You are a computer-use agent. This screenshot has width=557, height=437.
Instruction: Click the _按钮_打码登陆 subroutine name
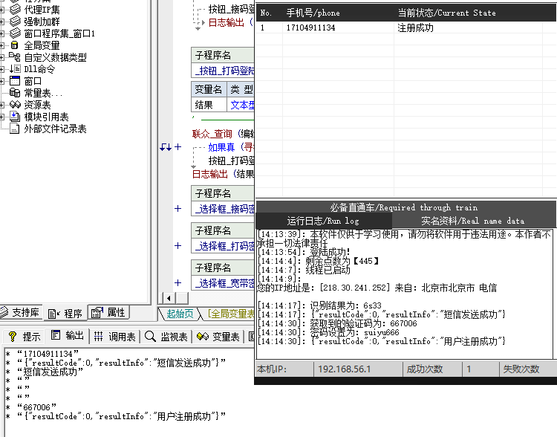tap(224, 71)
